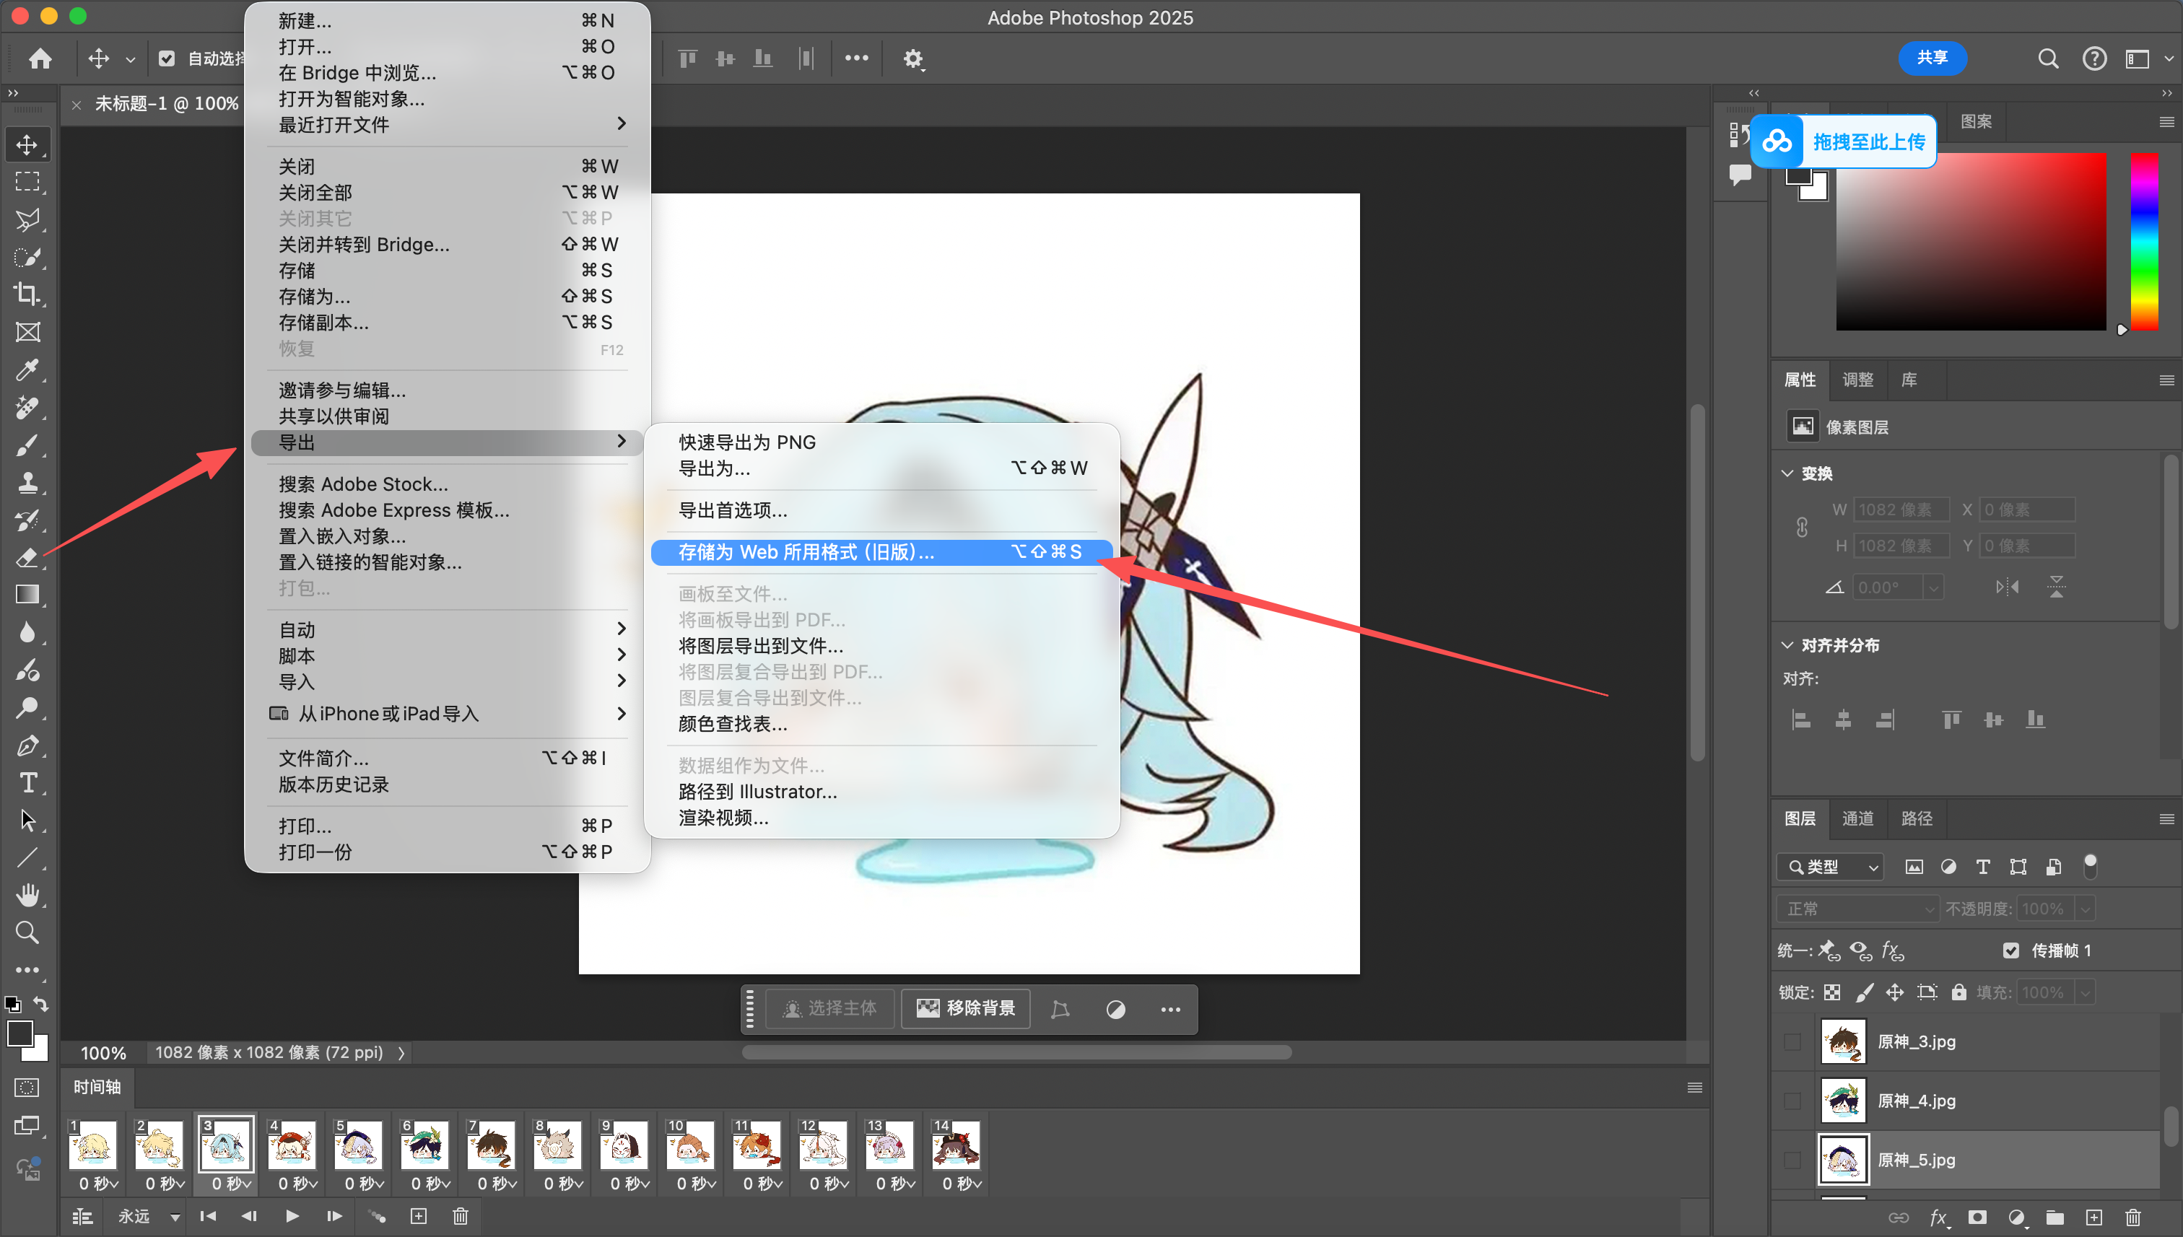2183x1237 pixels.
Task: Open the 正常 blend mode dropdown
Action: 1857,909
